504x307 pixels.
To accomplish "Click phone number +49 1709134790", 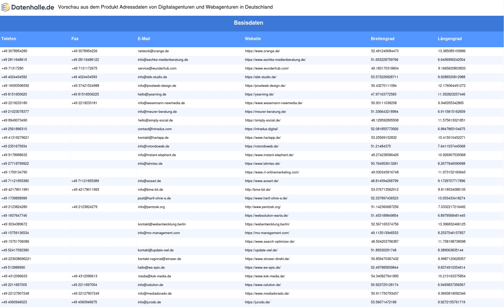I will (x=14, y=172).
